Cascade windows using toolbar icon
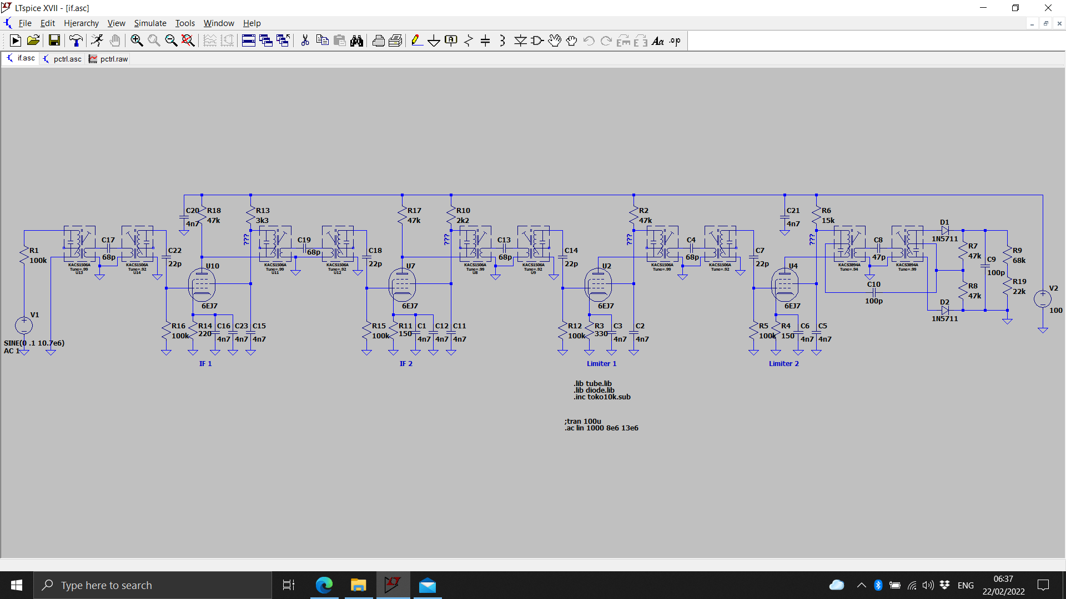Image resolution: width=1066 pixels, height=599 pixels. coord(266,40)
